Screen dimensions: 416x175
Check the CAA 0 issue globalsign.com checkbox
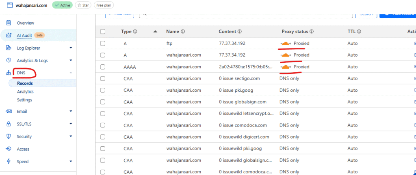point(103,101)
